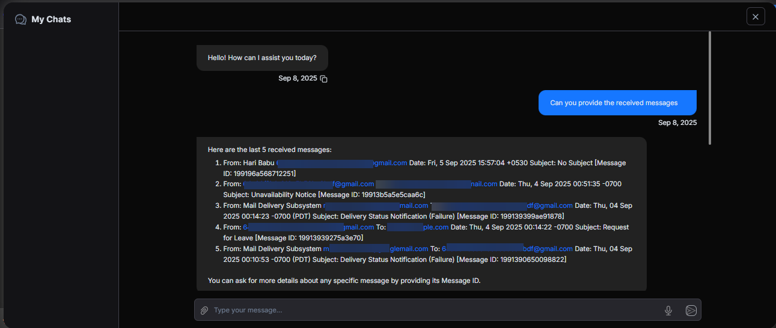Click sender email of Unavailability Notice message

[308, 184]
